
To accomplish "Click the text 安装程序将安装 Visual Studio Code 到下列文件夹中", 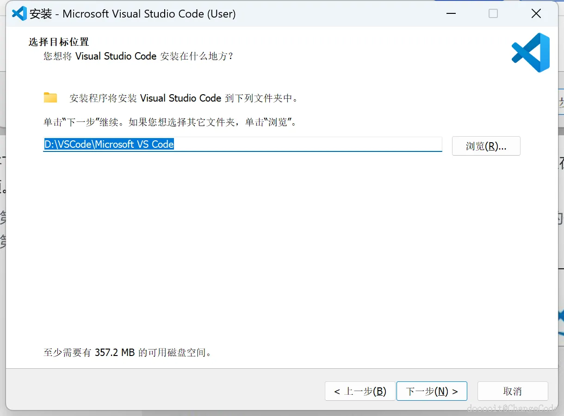I will (184, 98).
